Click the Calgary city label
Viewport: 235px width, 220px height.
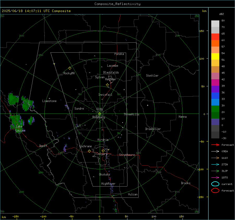click(x=102, y=154)
